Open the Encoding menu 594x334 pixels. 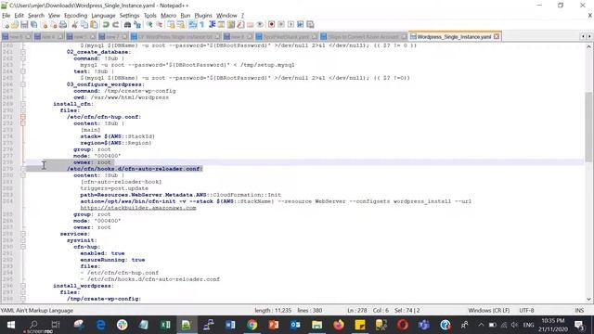(x=76, y=16)
